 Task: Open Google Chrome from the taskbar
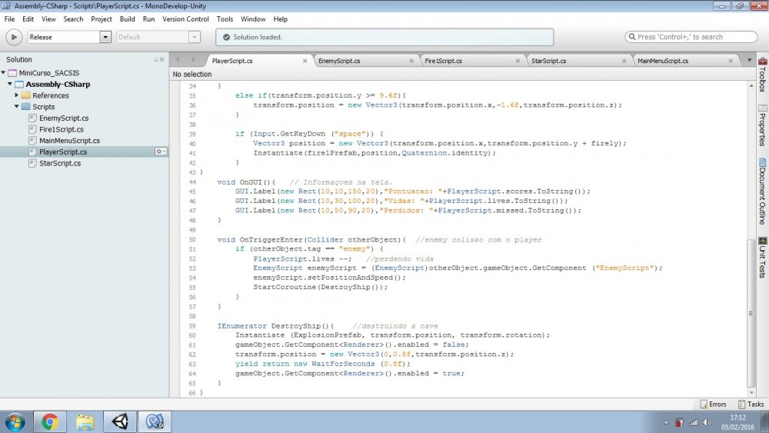[50, 421]
